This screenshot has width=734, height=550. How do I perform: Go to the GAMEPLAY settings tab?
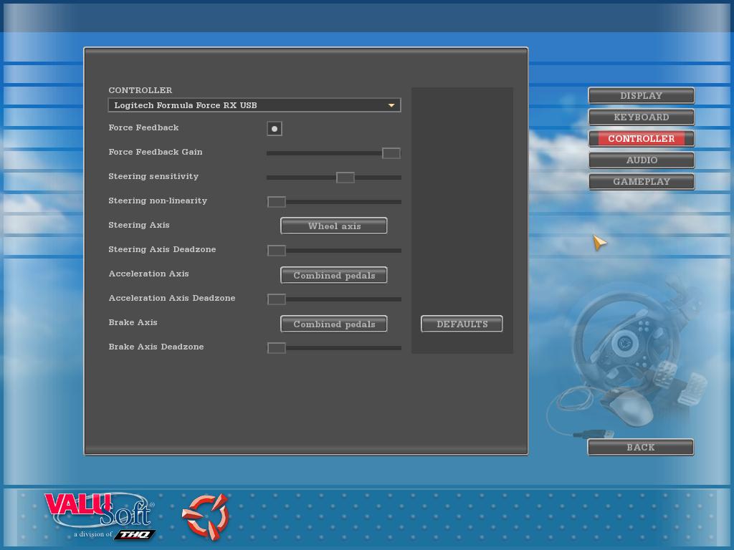pos(641,181)
